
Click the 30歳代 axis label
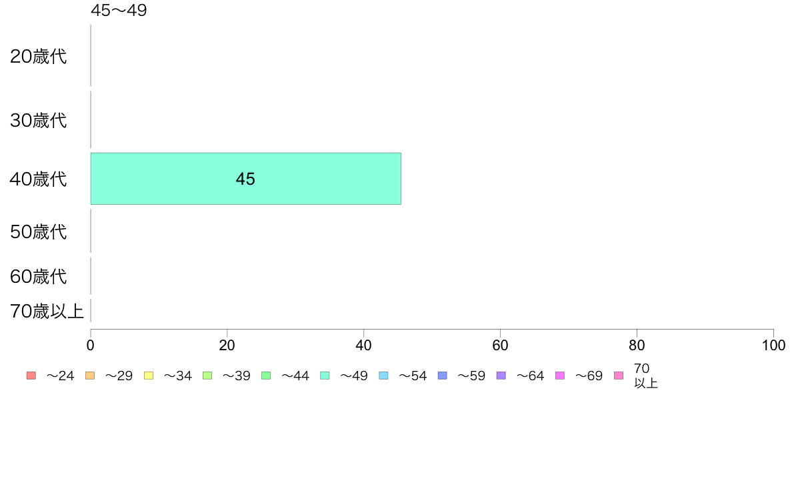pyautogui.click(x=39, y=120)
